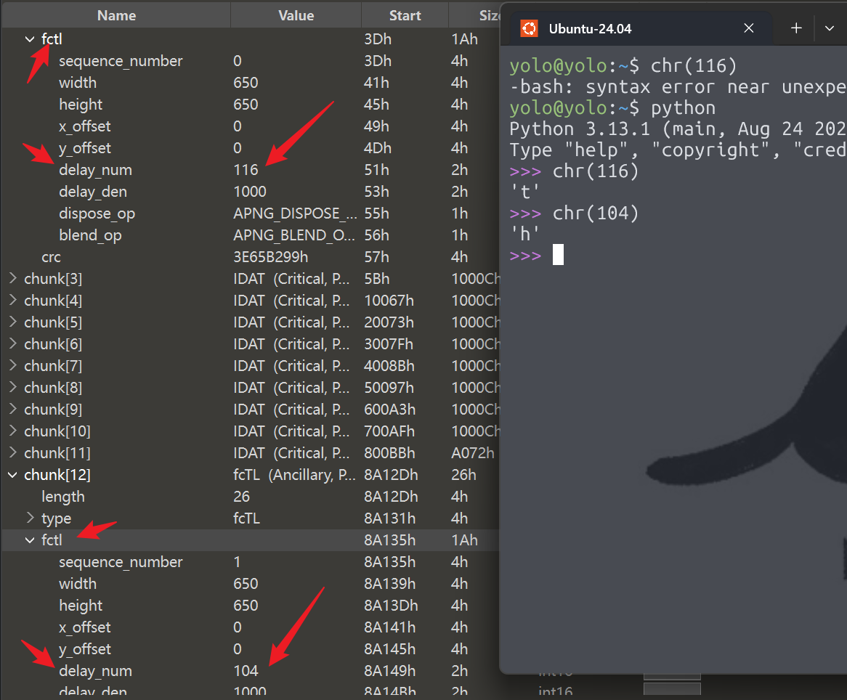Collapse the first fctl struct node
The height and width of the screenshot is (700, 847).
point(30,39)
